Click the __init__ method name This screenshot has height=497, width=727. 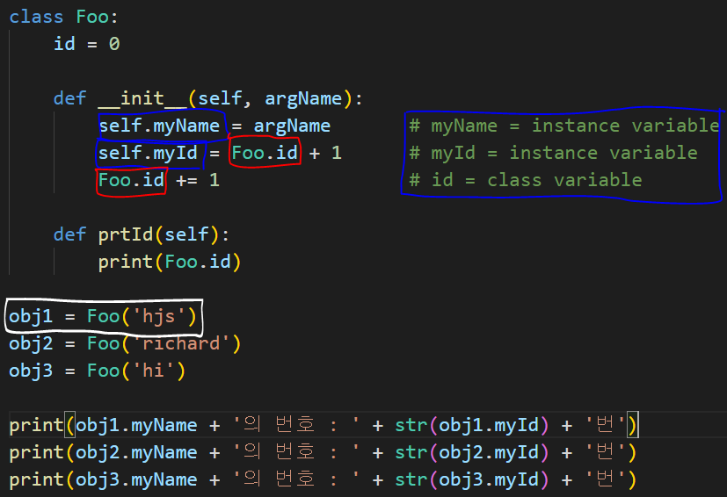pos(142,98)
